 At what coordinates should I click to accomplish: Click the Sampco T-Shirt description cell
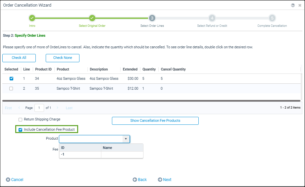coord(101,88)
